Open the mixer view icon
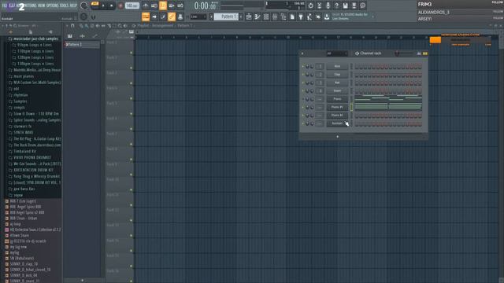This screenshot has height=283, width=504. [x=275, y=17]
